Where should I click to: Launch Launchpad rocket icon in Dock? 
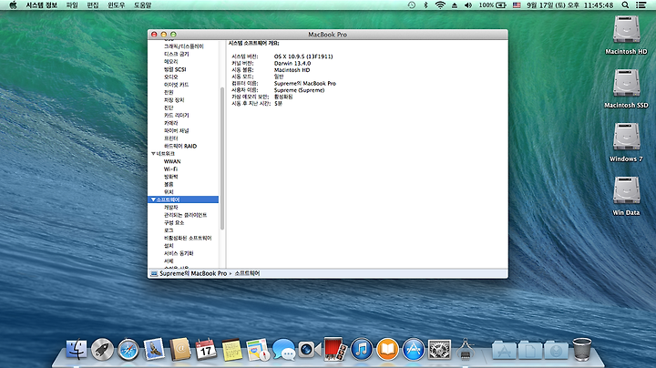point(102,350)
